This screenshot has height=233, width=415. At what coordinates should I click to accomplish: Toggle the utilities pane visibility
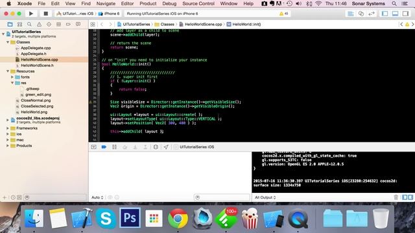[x=405, y=14]
